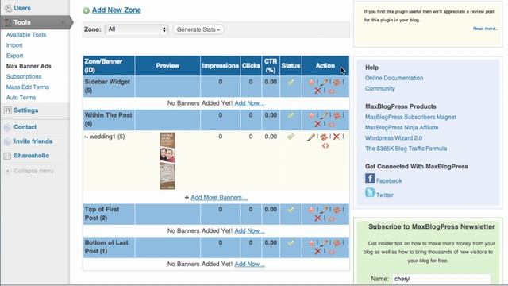Click Add More Banners link
This screenshot has height=286, width=508.
[x=219, y=198]
